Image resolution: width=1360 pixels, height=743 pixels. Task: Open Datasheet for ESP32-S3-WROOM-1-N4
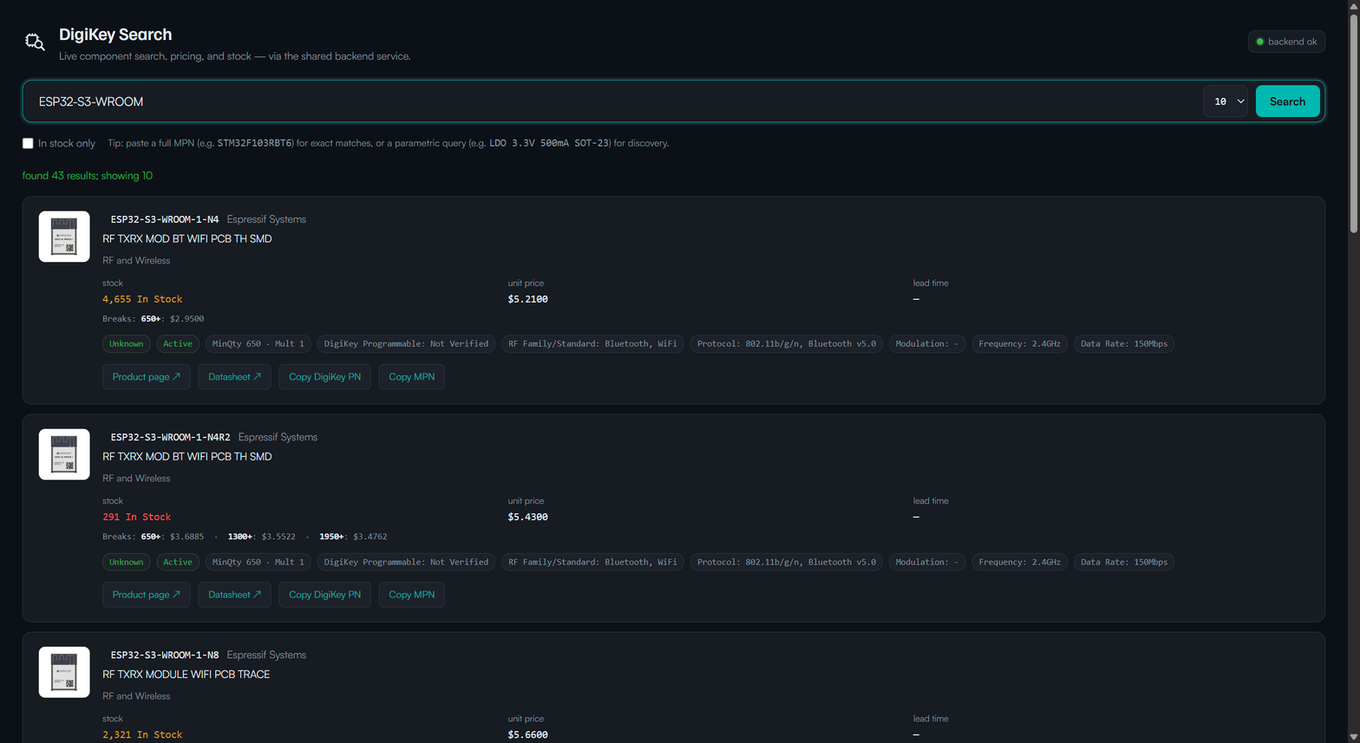[234, 377]
